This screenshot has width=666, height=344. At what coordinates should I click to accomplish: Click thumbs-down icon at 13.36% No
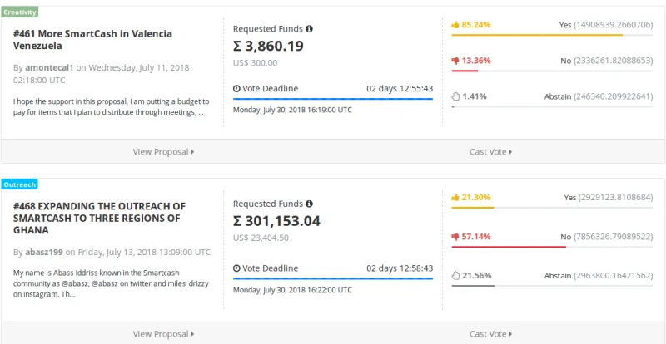(x=455, y=61)
